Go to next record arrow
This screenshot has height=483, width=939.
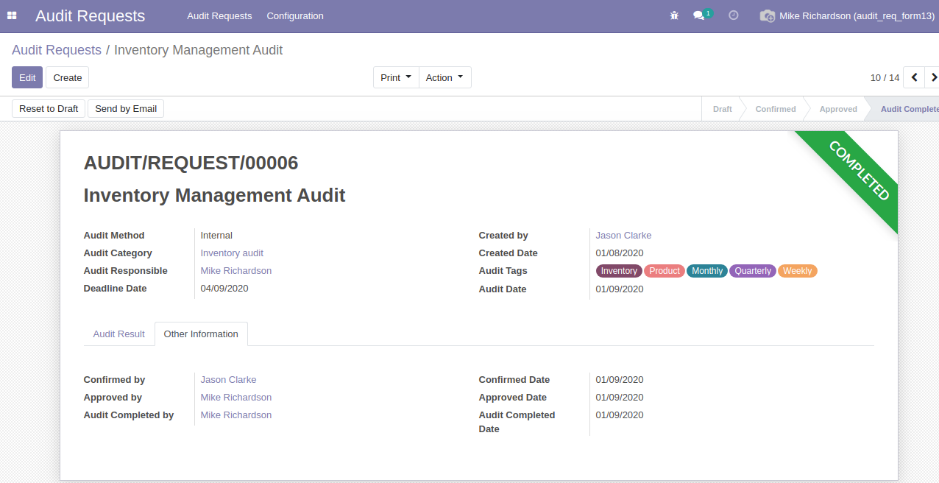click(x=932, y=77)
